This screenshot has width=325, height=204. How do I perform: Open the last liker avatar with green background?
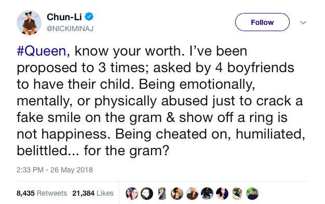point(252,194)
